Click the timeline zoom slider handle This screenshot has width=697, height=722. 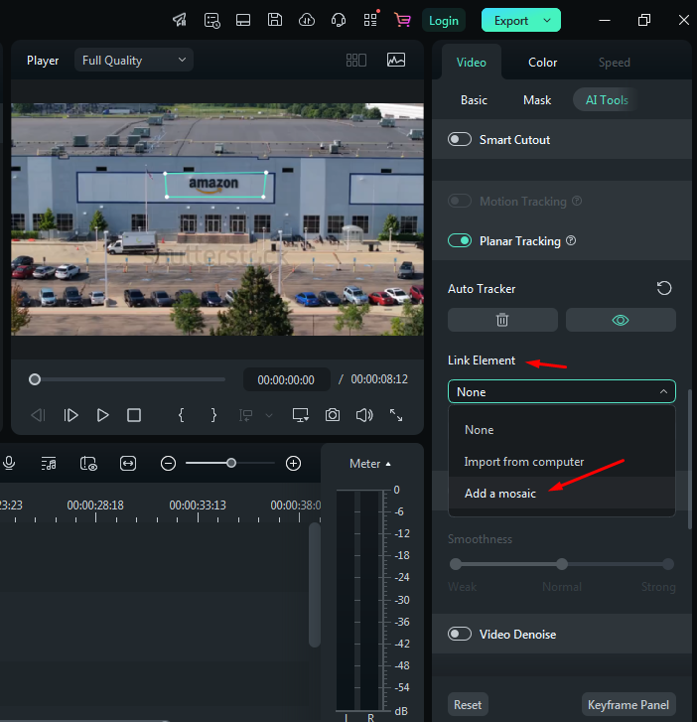click(x=231, y=463)
